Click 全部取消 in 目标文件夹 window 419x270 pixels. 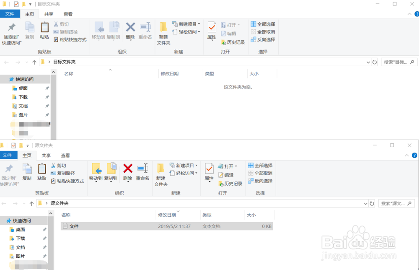tap(263, 32)
